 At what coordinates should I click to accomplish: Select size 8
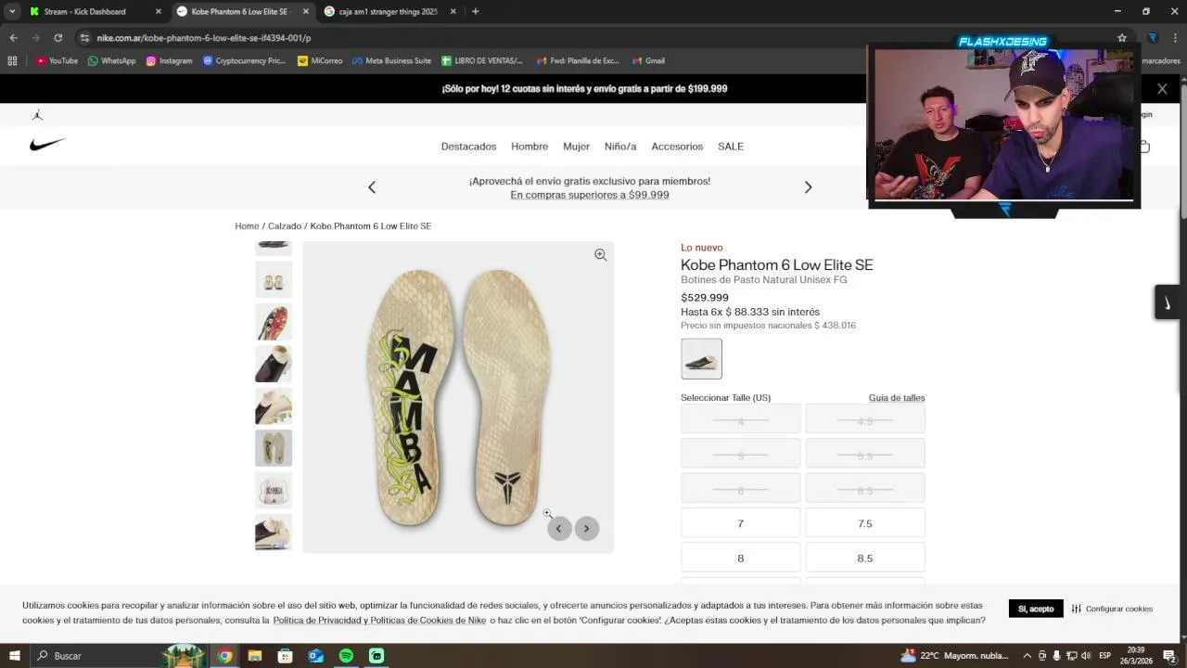(x=740, y=558)
